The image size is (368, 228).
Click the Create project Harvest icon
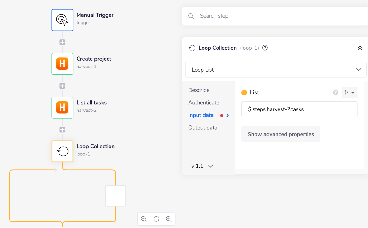(x=62, y=64)
